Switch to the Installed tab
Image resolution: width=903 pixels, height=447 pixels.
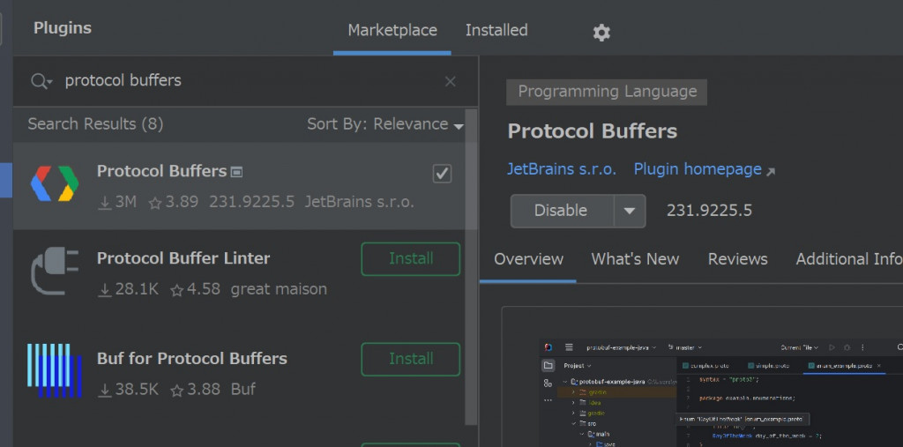(496, 31)
